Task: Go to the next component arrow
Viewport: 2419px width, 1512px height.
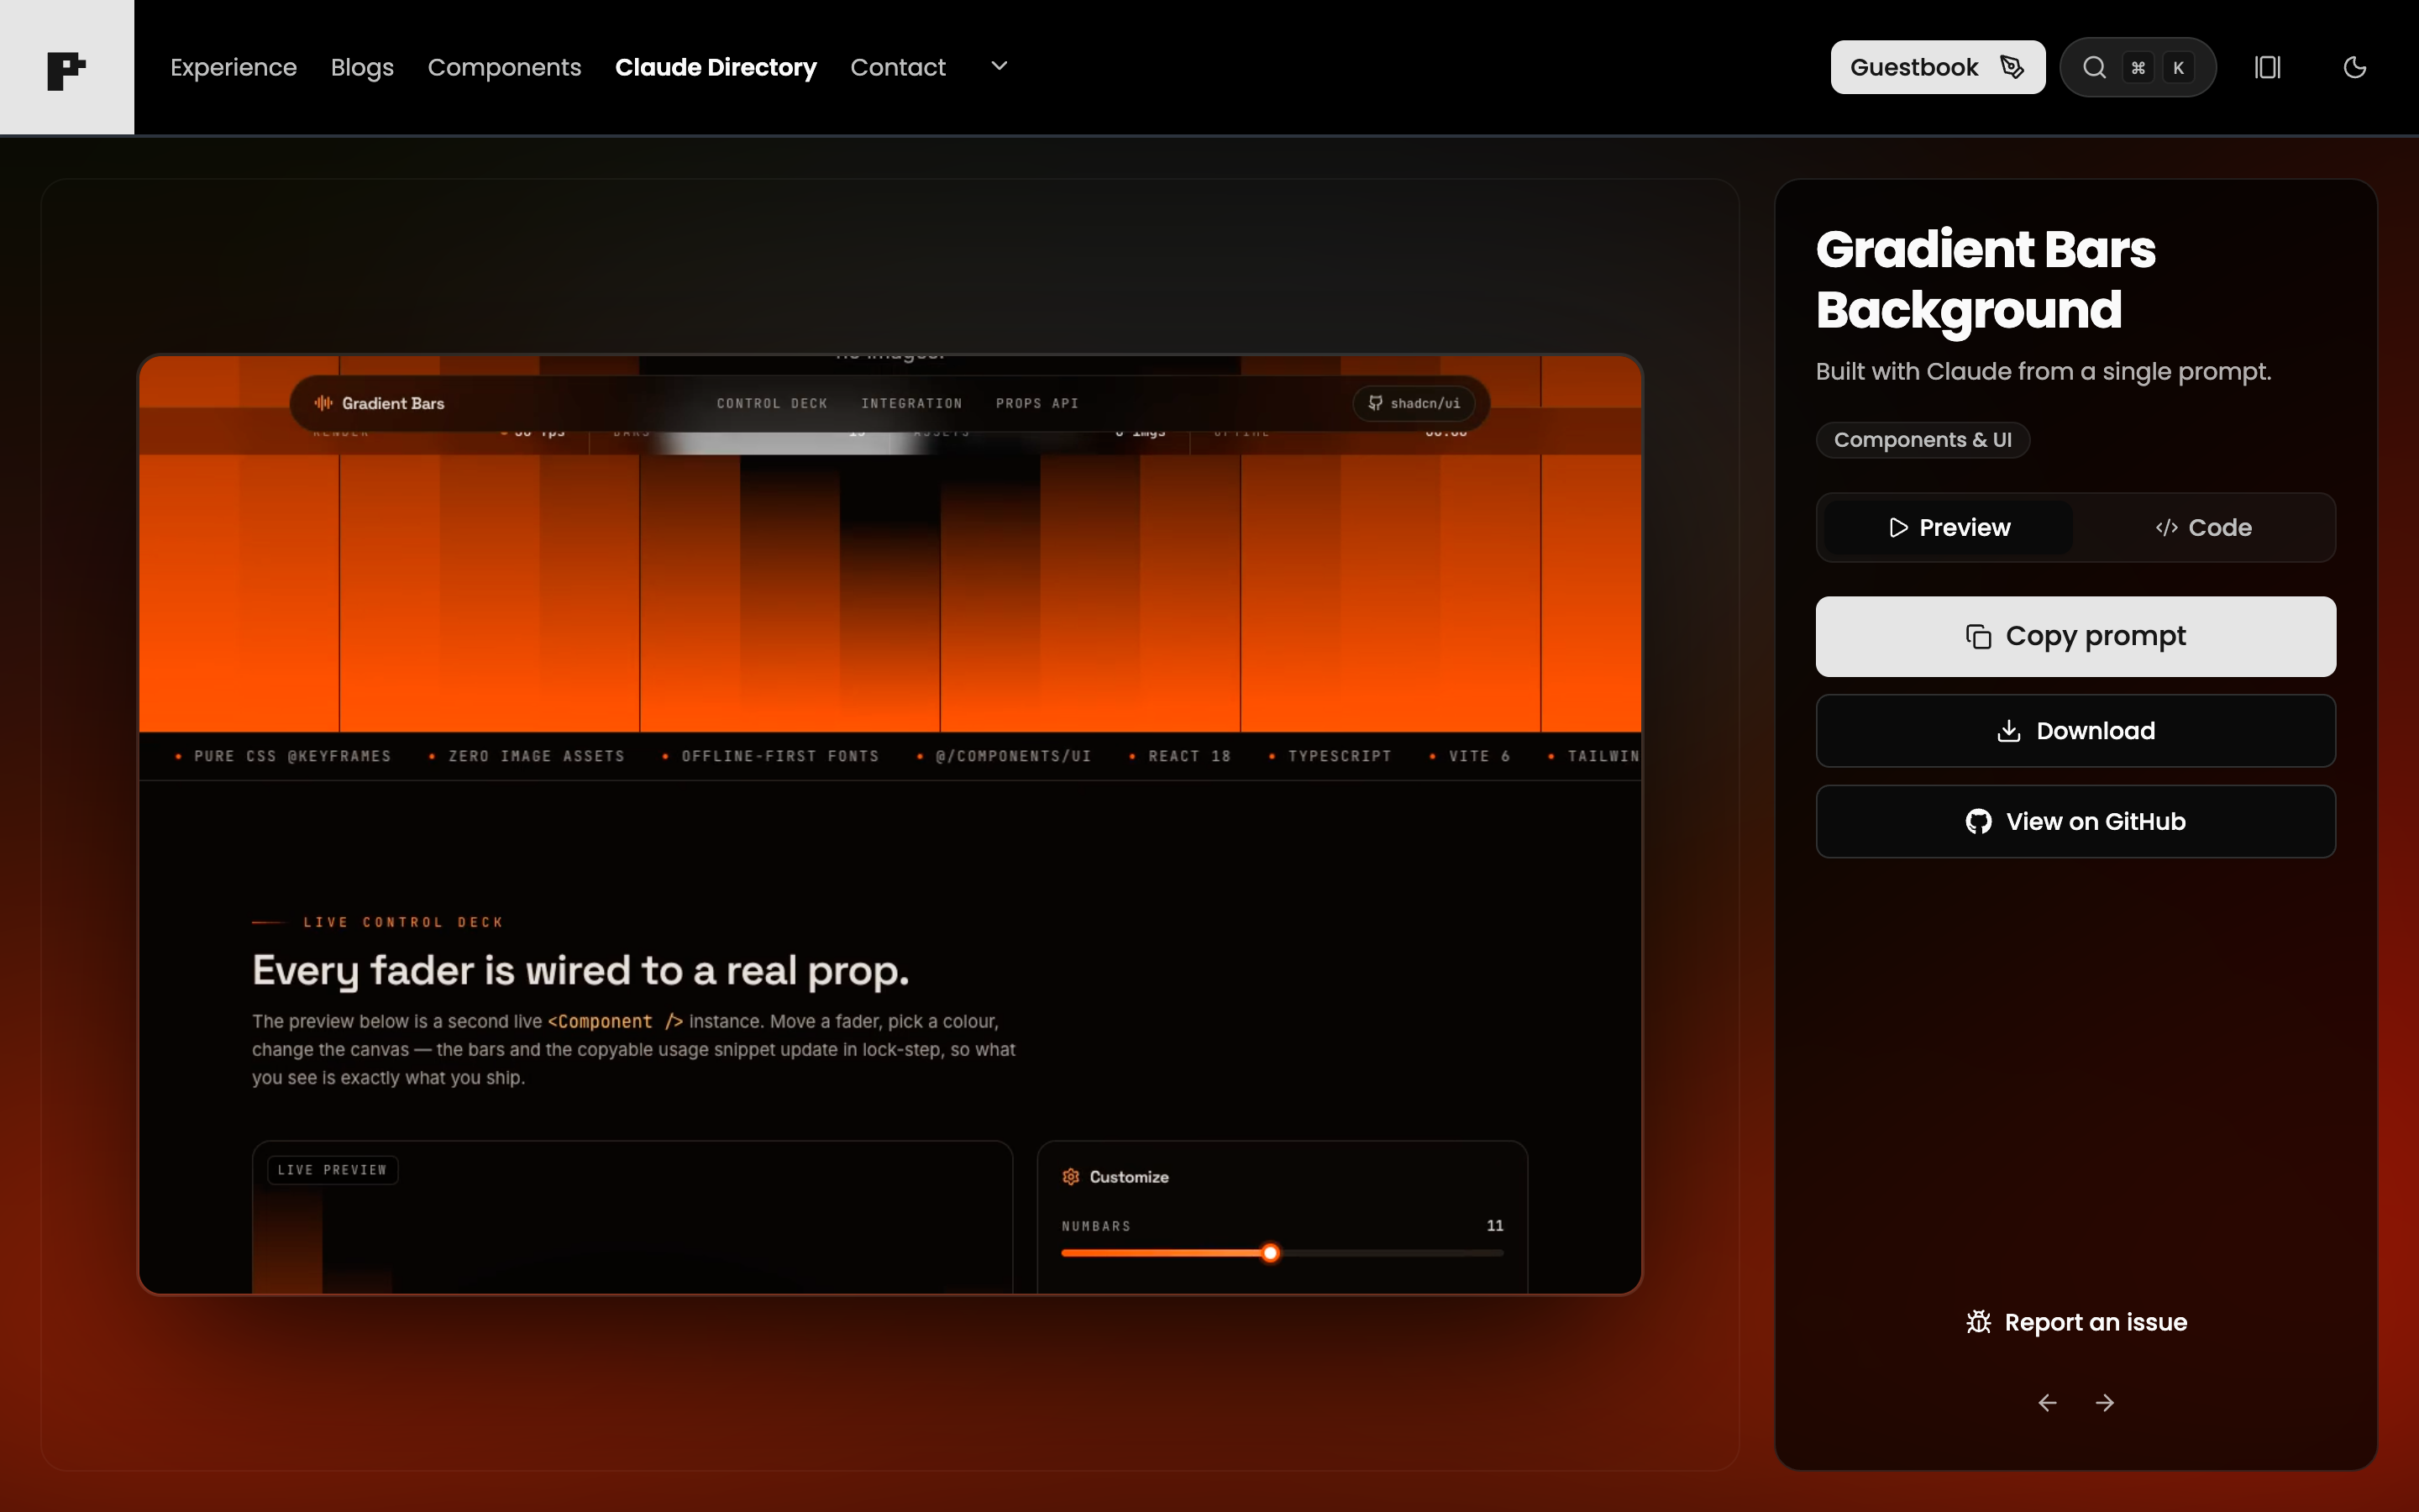Action: point(2104,1403)
